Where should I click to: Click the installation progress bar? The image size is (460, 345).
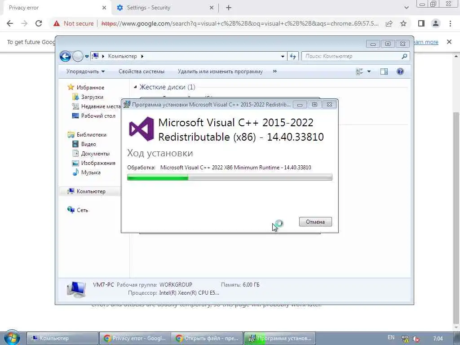230,177
